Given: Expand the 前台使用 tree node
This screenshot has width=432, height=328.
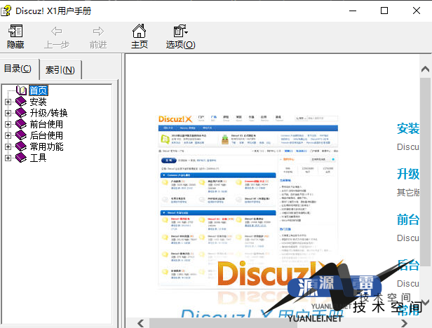Looking at the screenshot, I should click(8, 125).
